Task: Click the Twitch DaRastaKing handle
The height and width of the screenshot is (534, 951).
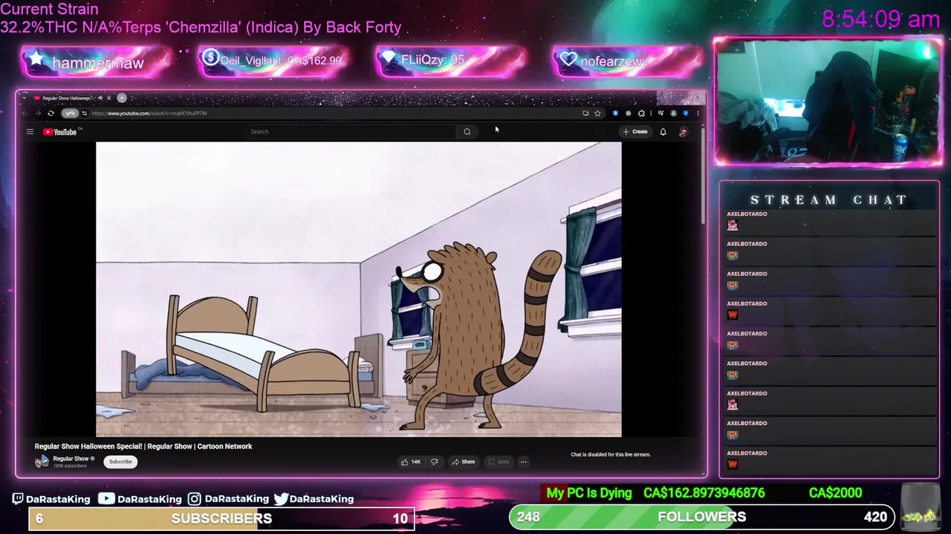Action: click(x=51, y=499)
